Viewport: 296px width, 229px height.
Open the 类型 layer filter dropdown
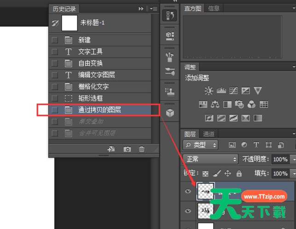[x=200, y=145]
